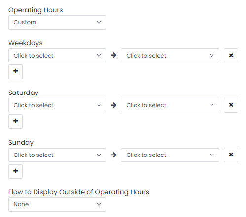Screen dimensions: 246x217
Task: Click the arrow between Saturday time fields
Action: pos(114,105)
